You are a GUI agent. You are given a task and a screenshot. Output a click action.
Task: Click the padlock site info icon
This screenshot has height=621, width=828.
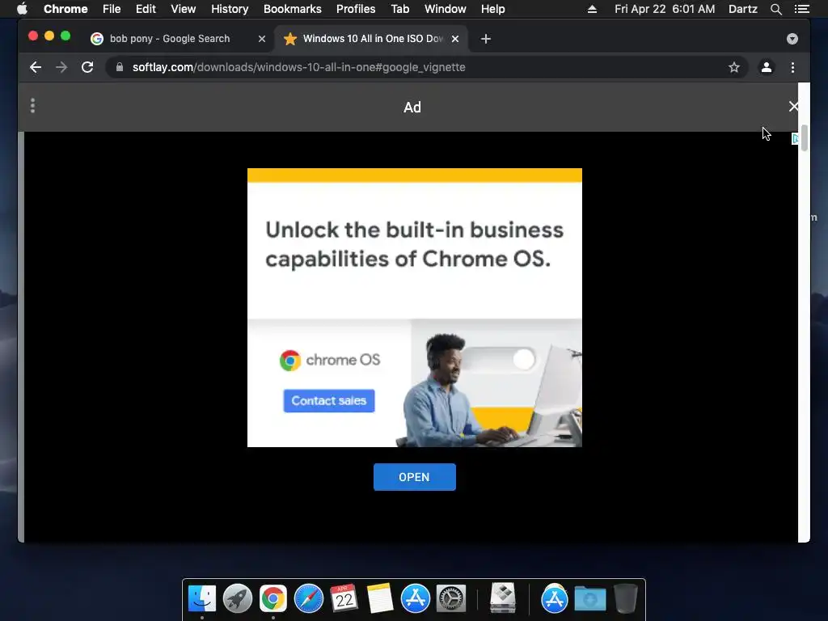[120, 67]
